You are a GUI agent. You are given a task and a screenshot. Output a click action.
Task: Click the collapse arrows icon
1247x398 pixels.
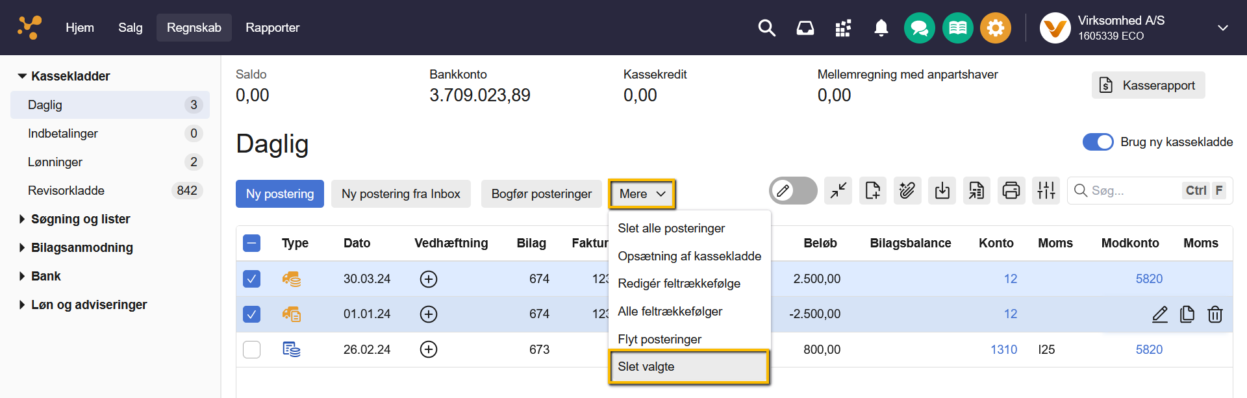[838, 191]
